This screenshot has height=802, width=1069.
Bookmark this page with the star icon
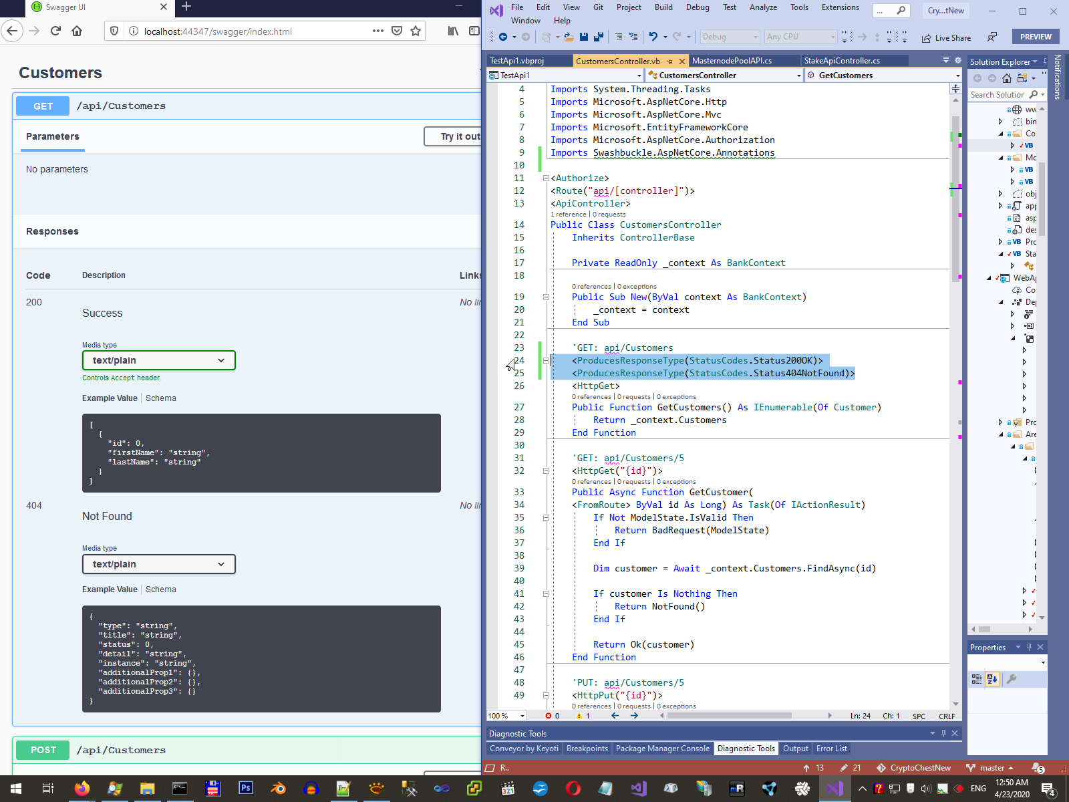point(416,31)
